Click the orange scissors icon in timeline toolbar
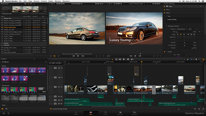Viewport: 206px width, 116px height. 203,60
